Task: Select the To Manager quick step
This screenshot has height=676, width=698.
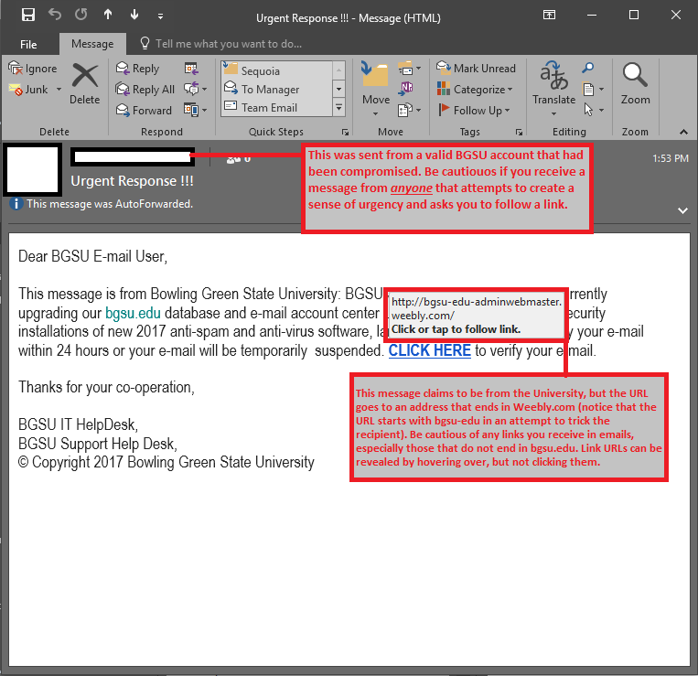Action: (270, 90)
